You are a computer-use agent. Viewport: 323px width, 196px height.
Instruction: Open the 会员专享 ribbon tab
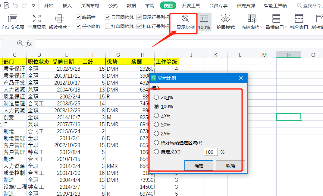click(x=218, y=5)
